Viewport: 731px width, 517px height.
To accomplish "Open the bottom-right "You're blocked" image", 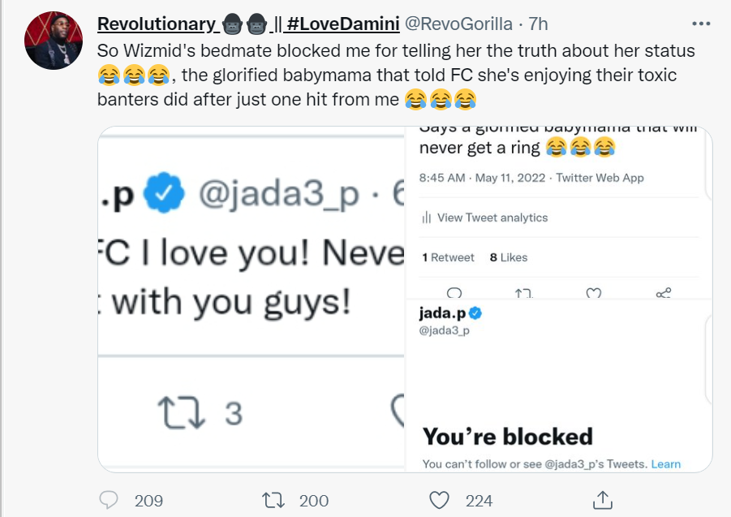I will point(559,385).
